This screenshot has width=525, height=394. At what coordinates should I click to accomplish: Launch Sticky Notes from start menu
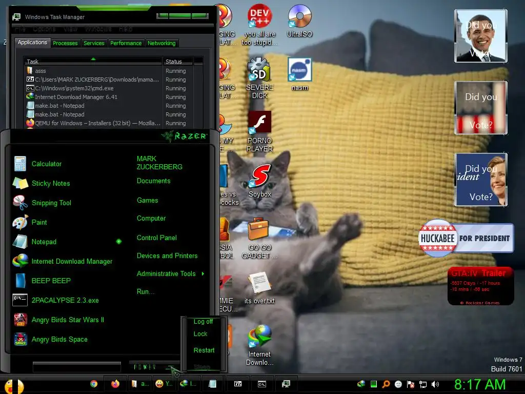pos(51,183)
